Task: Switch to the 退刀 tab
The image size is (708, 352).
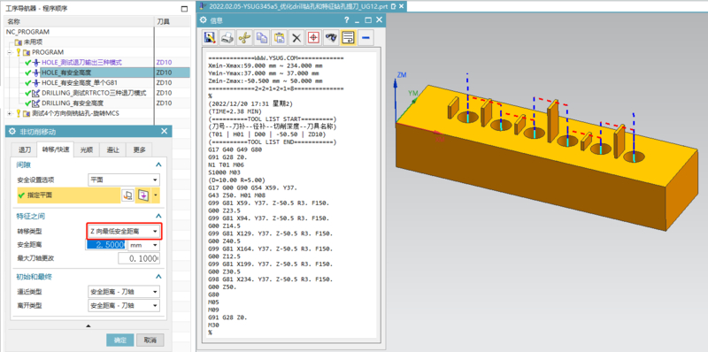Action: pos(25,149)
